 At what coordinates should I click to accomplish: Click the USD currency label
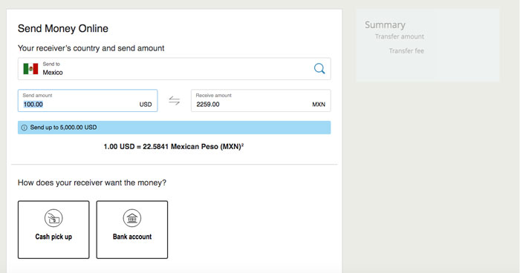tap(146, 105)
